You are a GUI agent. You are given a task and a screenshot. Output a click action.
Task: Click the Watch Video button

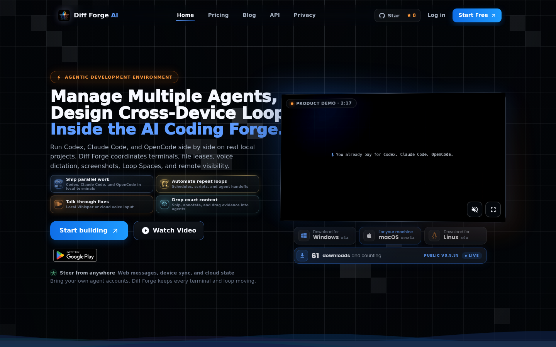point(169,231)
